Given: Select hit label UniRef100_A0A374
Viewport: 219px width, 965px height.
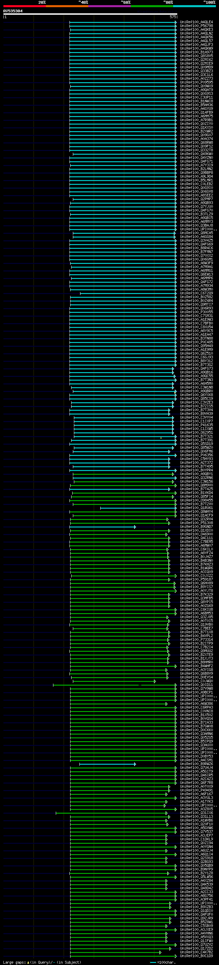Looking at the screenshot, I should (196, 139).
